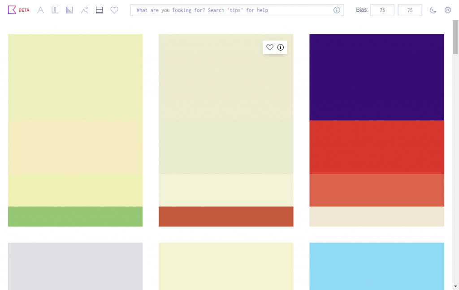Viewport: 459px width, 290px height.
Task: Favorite the beige palette with heart icon
Action: (x=269, y=47)
